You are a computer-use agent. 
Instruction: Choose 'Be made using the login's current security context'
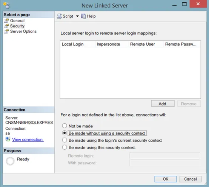tap(65, 140)
